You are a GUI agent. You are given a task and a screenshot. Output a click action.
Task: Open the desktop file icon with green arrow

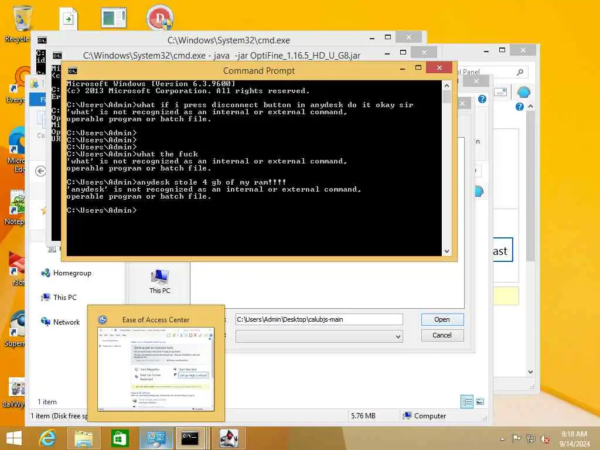(69, 18)
